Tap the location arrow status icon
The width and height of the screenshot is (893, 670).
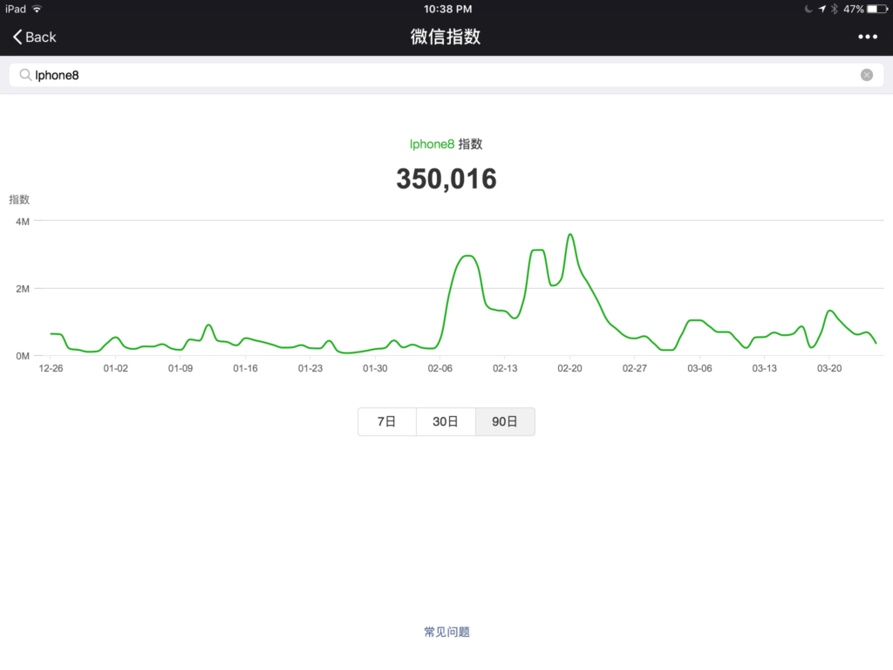[821, 9]
